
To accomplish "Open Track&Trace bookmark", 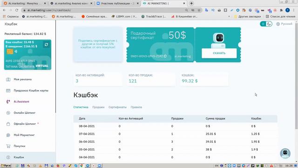I will (x=154, y=17).
